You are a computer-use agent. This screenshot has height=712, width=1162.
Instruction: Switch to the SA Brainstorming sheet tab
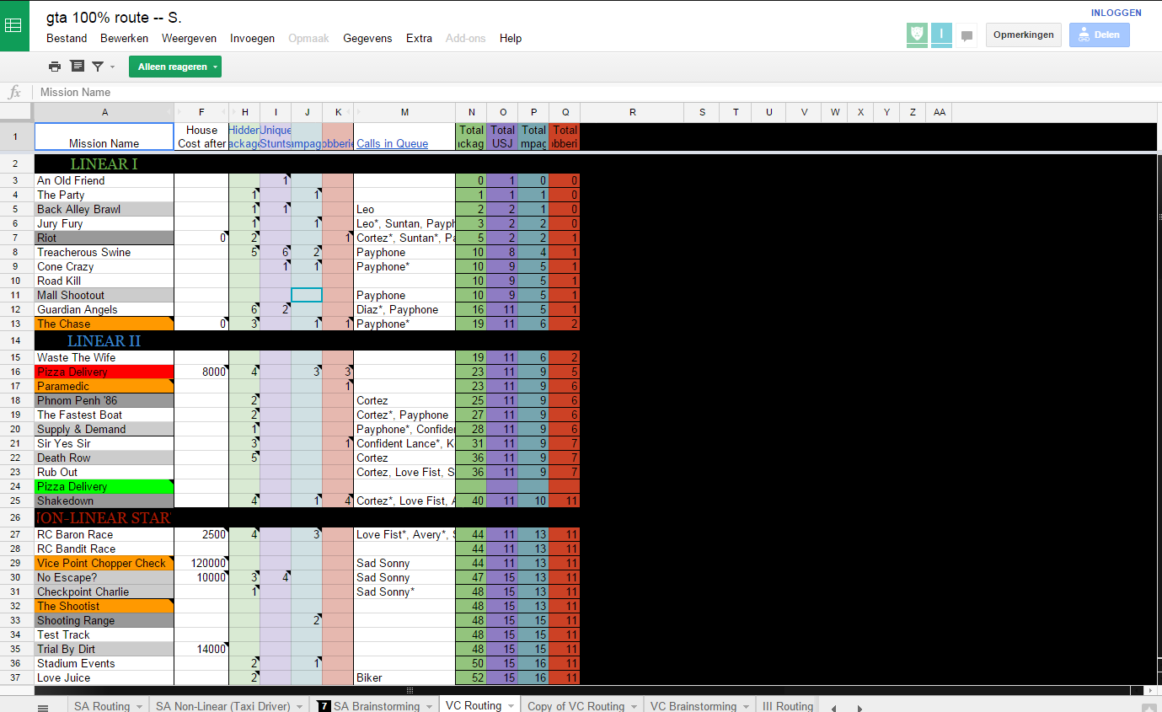click(377, 706)
